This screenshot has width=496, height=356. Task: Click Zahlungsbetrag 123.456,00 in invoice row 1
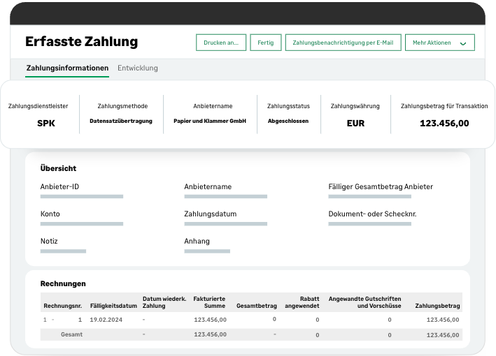[443, 320]
